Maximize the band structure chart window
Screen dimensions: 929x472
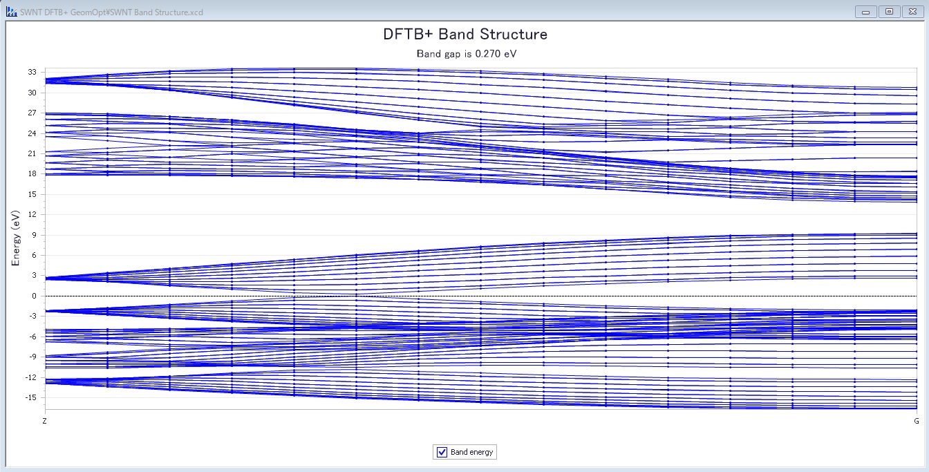coord(889,11)
